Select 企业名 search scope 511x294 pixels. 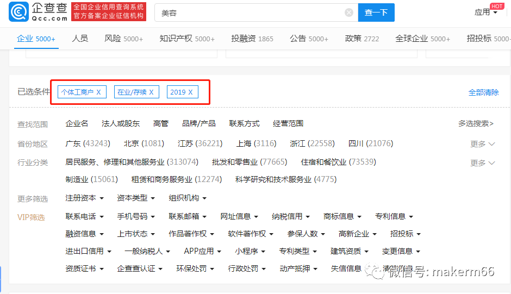point(77,123)
